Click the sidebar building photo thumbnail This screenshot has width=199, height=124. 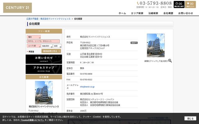coord(44,93)
